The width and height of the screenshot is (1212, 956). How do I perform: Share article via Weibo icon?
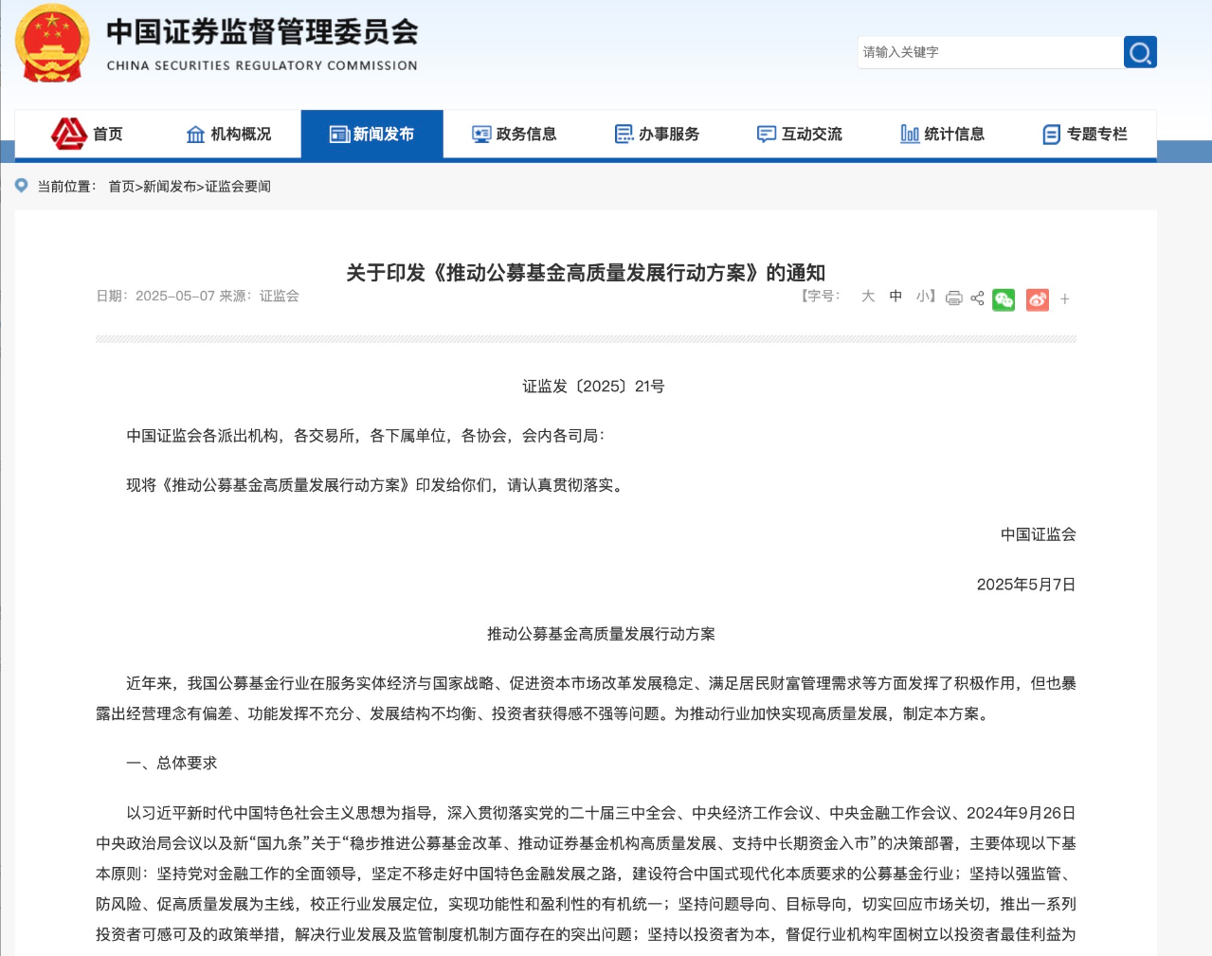click(1038, 299)
